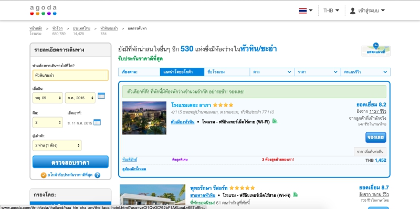The image size is (420, 209).
Task: Open the check-out calendar icon
Action: pyautogui.click(x=97, y=122)
